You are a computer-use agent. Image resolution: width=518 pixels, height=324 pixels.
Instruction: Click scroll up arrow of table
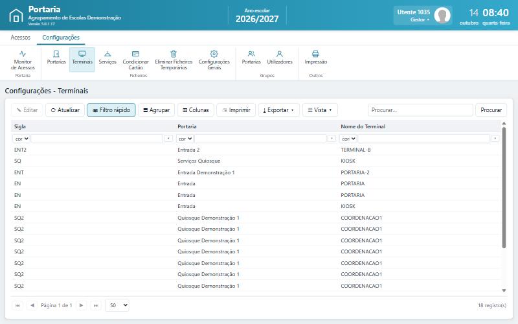point(504,123)
